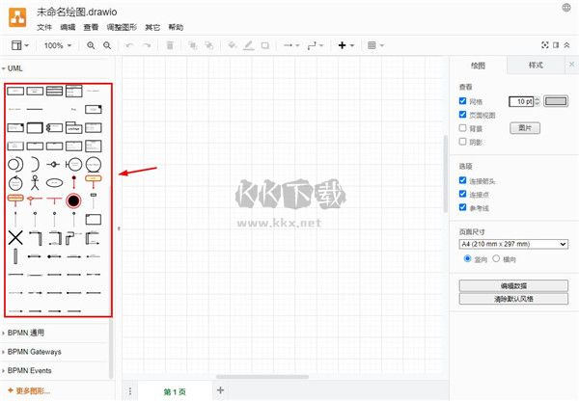Click the send to back icon
The height and width of the screenshot is (401, 579).
(x=209, y=45)
